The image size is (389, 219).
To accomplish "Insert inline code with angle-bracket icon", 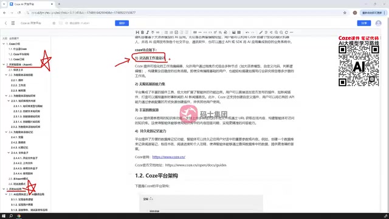I will pyautogui.click(x=210, y=32).
